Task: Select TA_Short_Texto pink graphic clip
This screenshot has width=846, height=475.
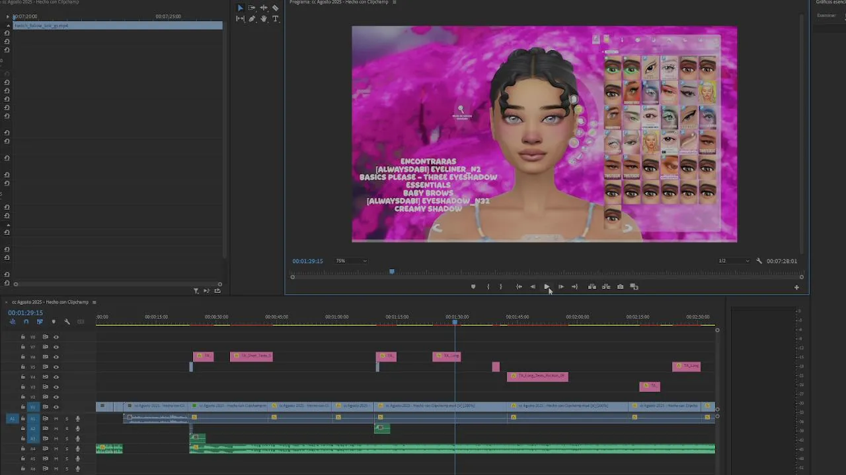Action: click(251, 356)
